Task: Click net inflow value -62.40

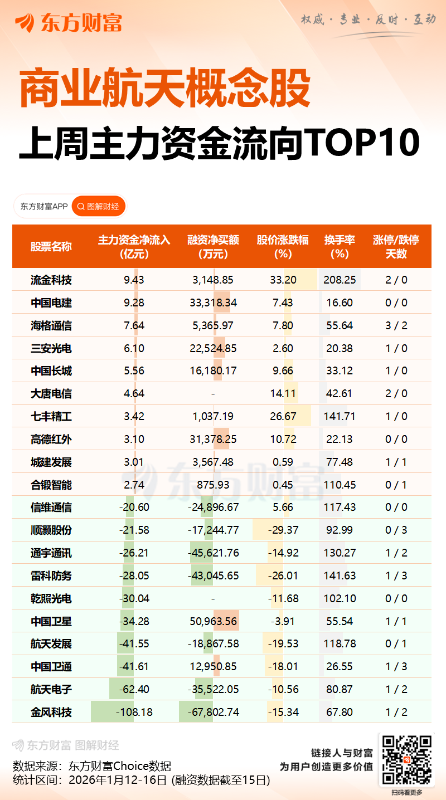Action: [x=134, y=689]
